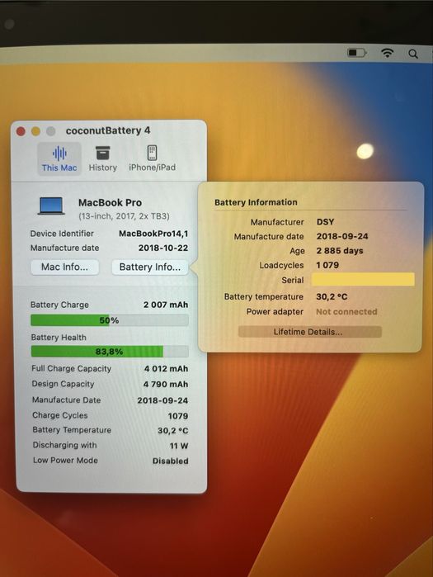
Task: Click the DSY manufacturer value
Action: 325,222
